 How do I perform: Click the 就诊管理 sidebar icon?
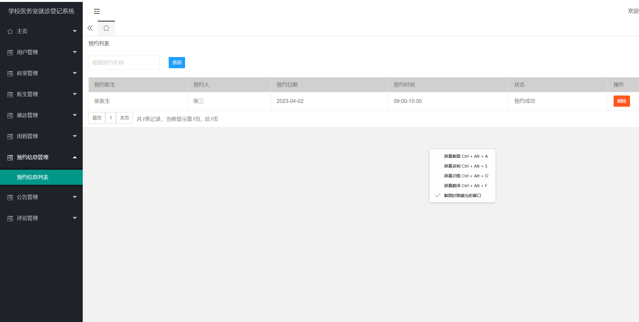point(10,115)
